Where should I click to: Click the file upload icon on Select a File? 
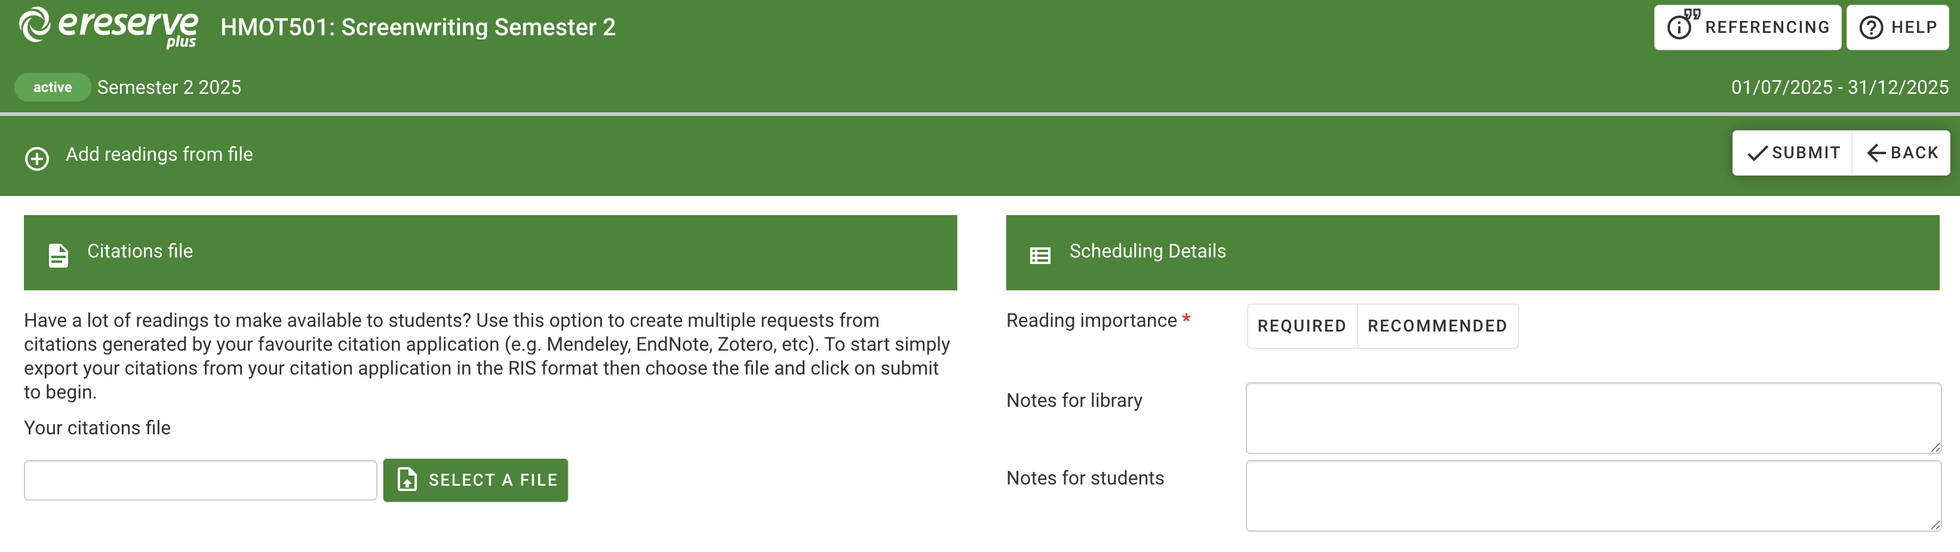[x=407, y=479]
